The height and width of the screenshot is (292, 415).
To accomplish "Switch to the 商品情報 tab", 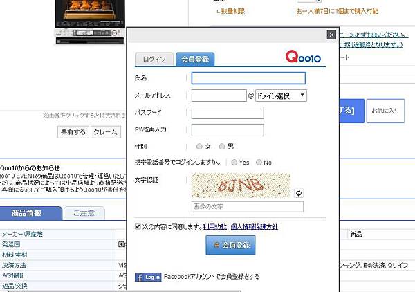I will [31, 213].
